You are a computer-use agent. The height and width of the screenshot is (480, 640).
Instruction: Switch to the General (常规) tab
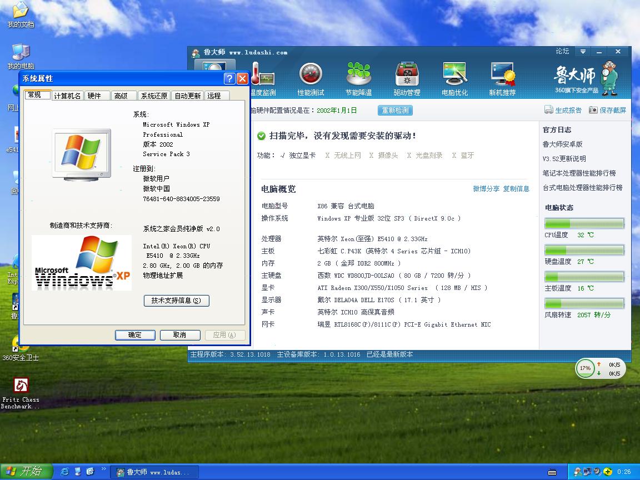(38, 94)
